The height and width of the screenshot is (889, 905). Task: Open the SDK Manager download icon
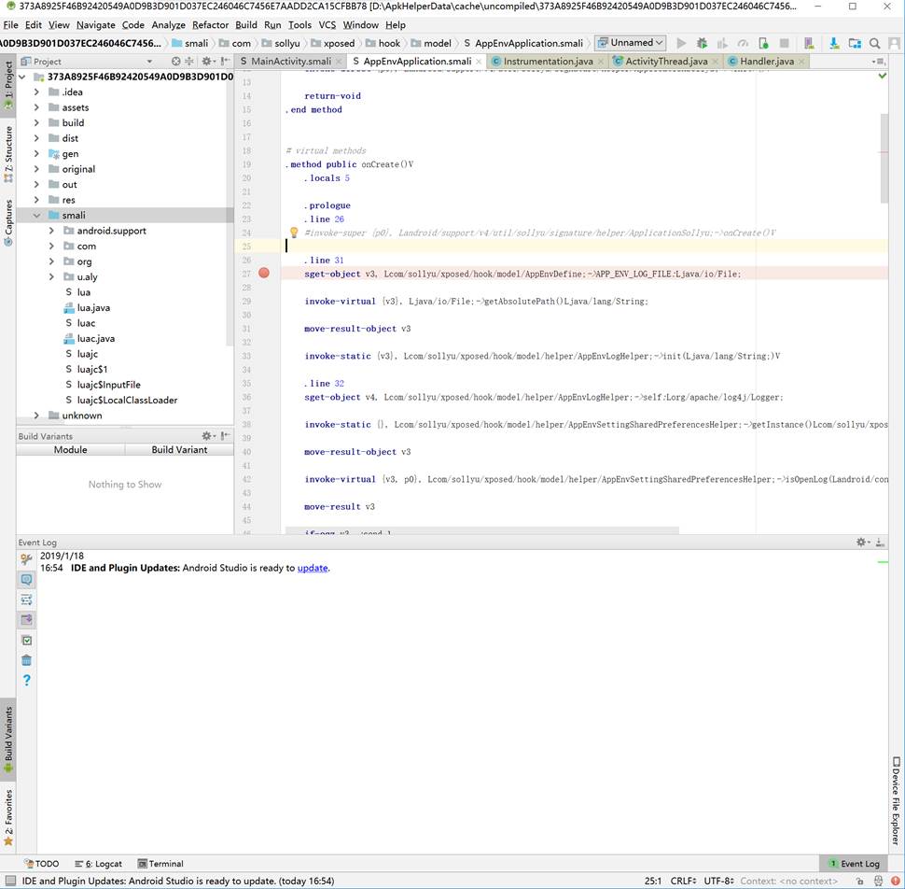coord(834,43)
